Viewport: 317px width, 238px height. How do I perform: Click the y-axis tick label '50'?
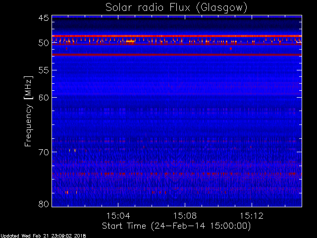click(x=44, y=43)
